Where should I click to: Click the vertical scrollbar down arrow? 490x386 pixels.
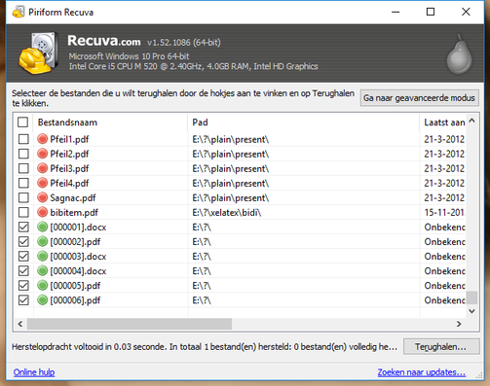click(472, 311)
